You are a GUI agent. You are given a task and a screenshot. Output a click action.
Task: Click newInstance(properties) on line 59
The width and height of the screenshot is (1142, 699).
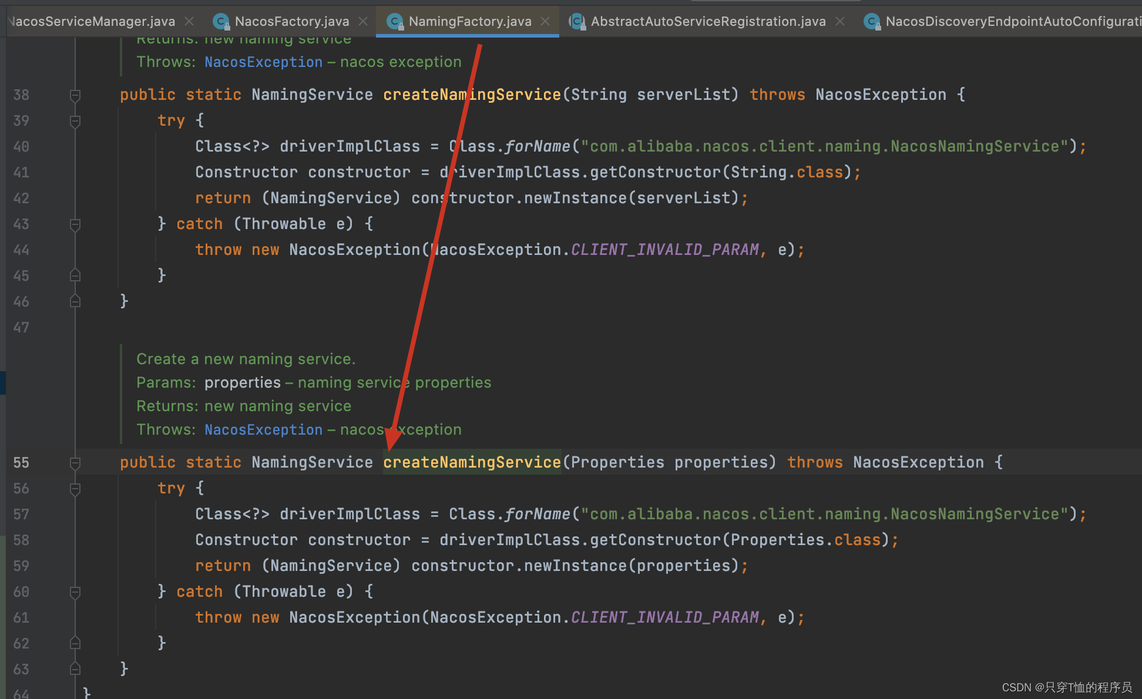point(632,566)
